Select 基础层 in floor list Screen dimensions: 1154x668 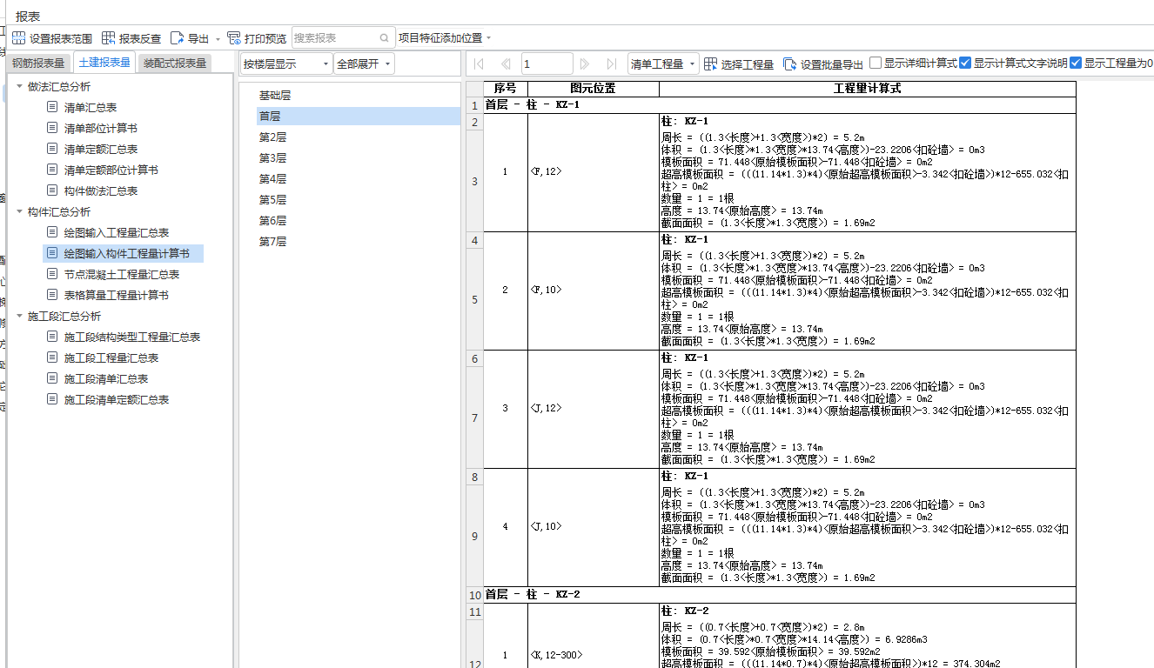(x=358, y=95)
